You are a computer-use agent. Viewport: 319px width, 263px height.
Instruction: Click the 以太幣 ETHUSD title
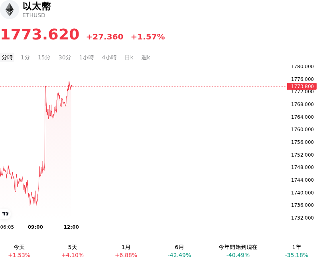[x=37, y=10]
